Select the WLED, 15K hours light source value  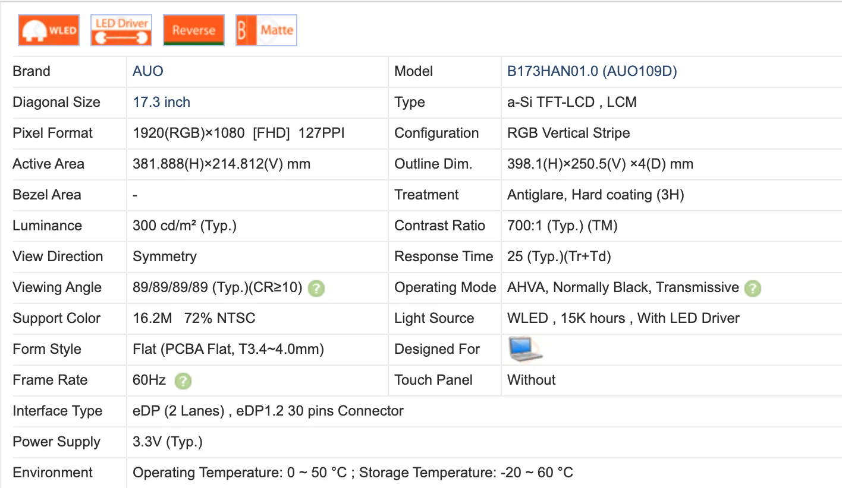pos(623,318)
